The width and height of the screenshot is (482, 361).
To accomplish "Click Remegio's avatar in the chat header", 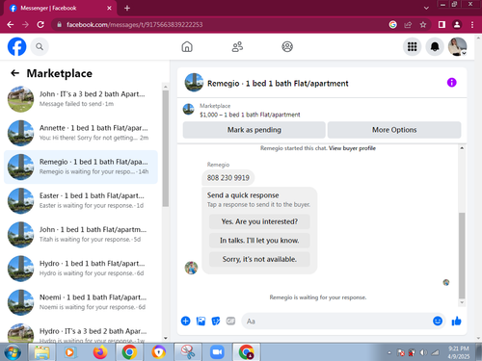I will (194, 83).
